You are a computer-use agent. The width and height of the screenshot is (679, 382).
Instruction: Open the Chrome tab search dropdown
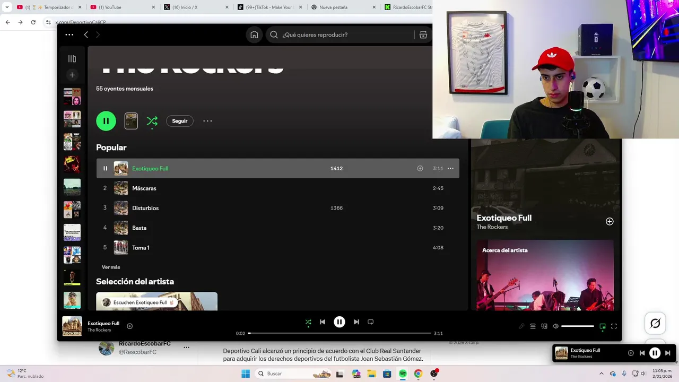click(7, 7)
